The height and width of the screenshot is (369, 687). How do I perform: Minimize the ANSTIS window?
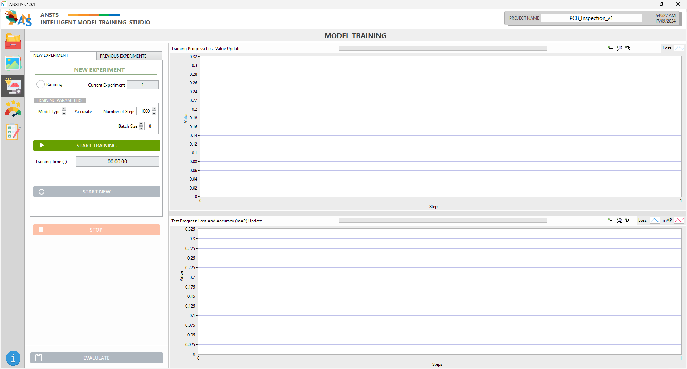(x=645, y=4)
